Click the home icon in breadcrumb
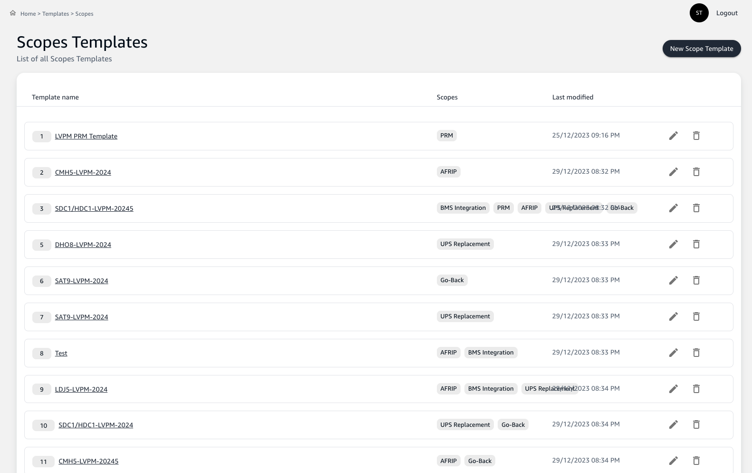Image resolution: width=752 pixels, height=473 pixels. tap(13, 13)
